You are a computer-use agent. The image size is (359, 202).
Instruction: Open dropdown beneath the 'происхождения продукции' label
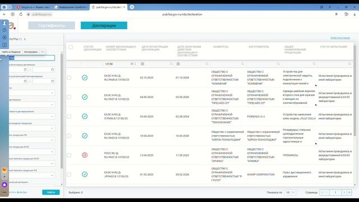[32, 128]
